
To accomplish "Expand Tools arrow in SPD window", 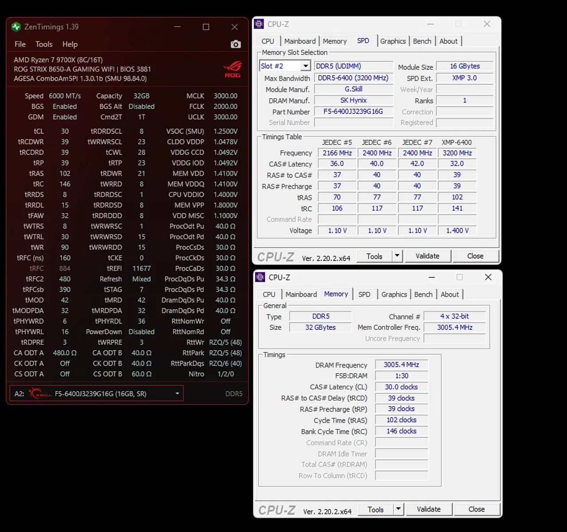I will pyautogui.click(x=397, y=256).
